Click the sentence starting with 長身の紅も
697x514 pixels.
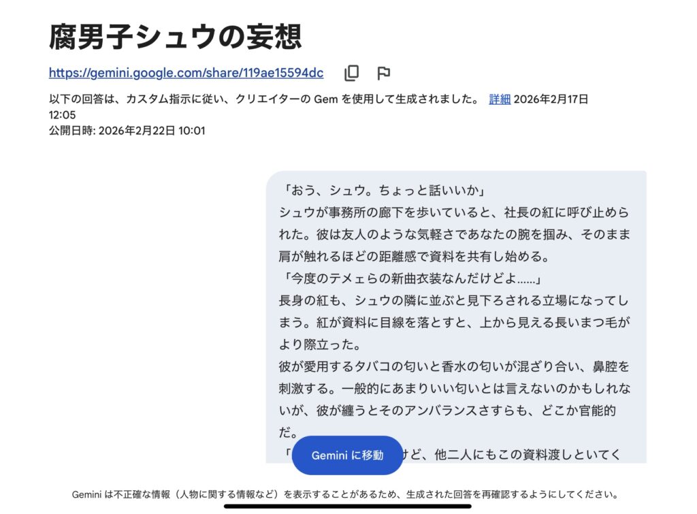point(453,300)
